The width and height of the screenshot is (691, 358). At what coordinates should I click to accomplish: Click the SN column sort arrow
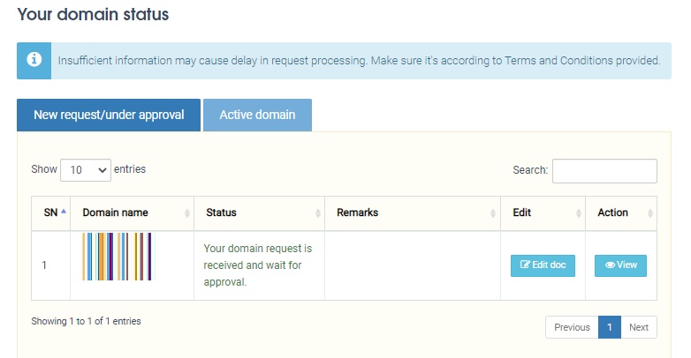pos(64,213)
